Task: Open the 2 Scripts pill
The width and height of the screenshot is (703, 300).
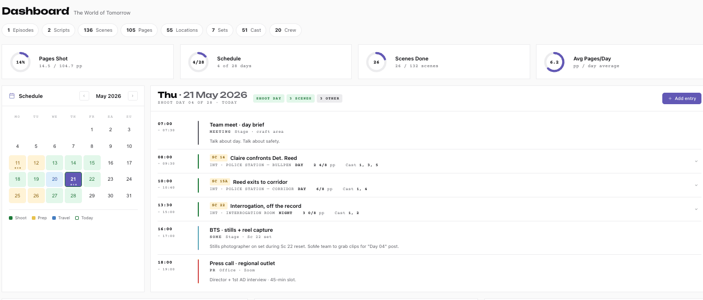Action: point(58,30)
